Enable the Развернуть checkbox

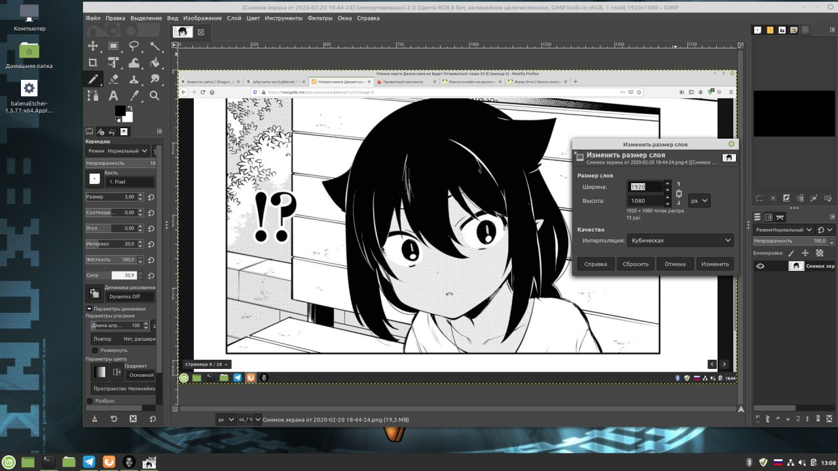(95, 350)
